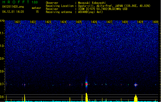Select the ICOM IC-575 receiver description
Screen dimensions: 161x102
[x=103, y=9]
